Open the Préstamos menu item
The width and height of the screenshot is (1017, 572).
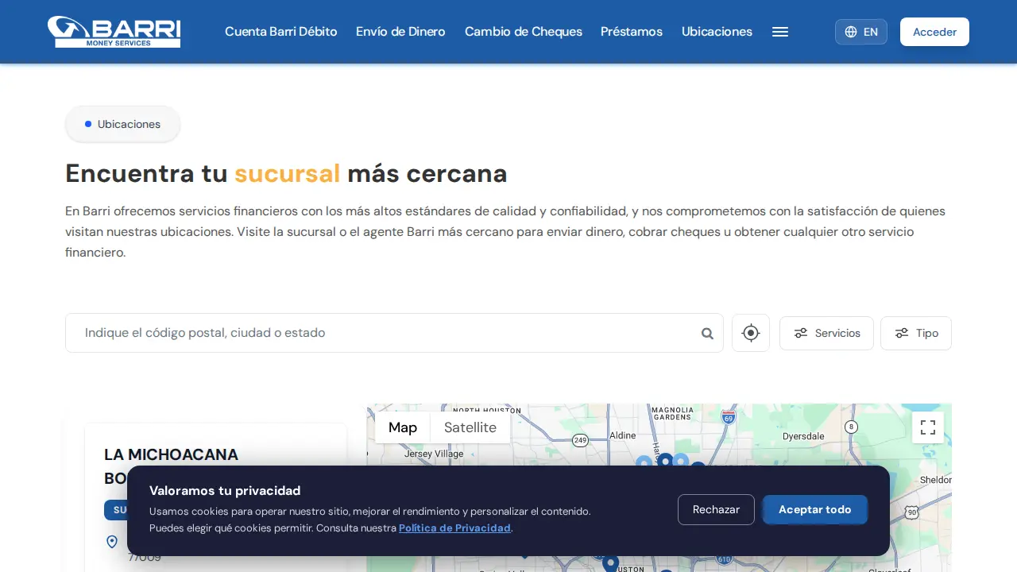tap(632, 32)
